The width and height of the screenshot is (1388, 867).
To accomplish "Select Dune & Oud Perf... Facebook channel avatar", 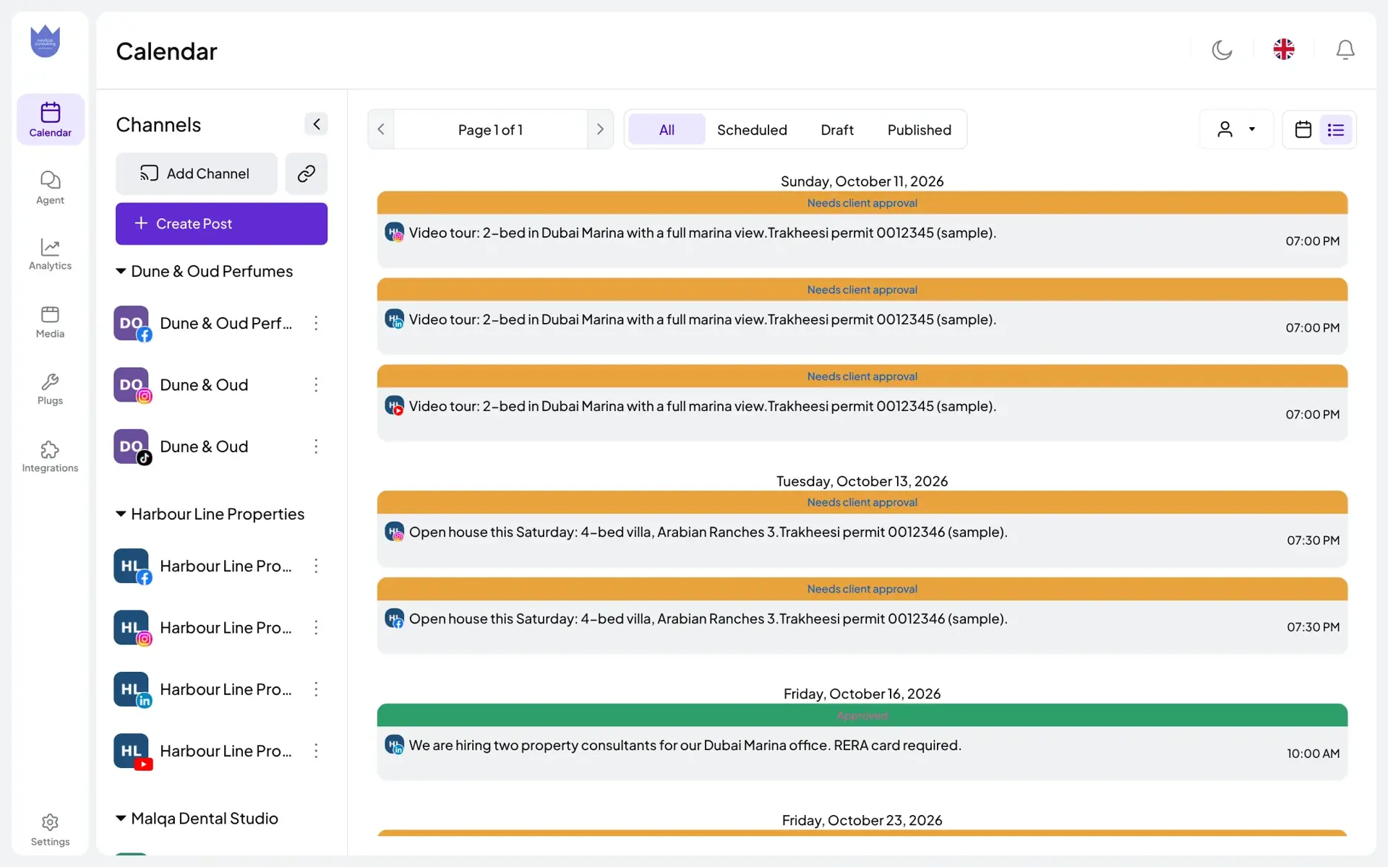I will pyautogui.click(x=132, y=324).
